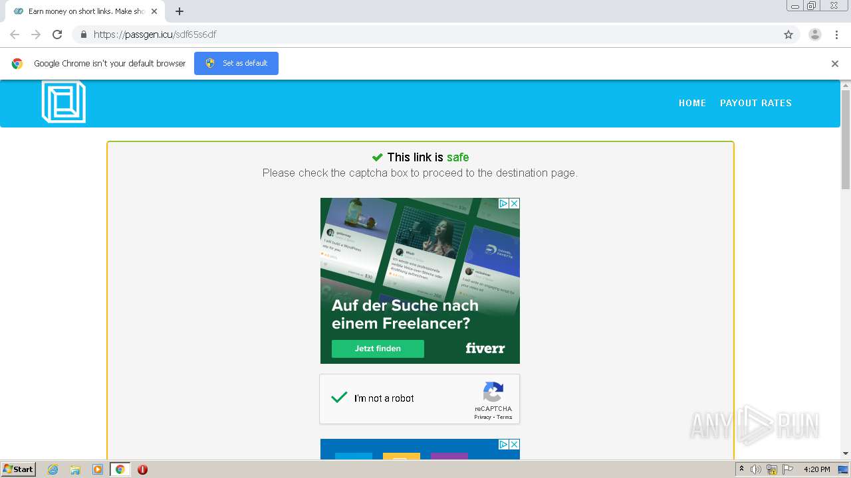This screenshot has height=478, width=851.
Task: Click the site logo in the header
Action: (64, 102)
